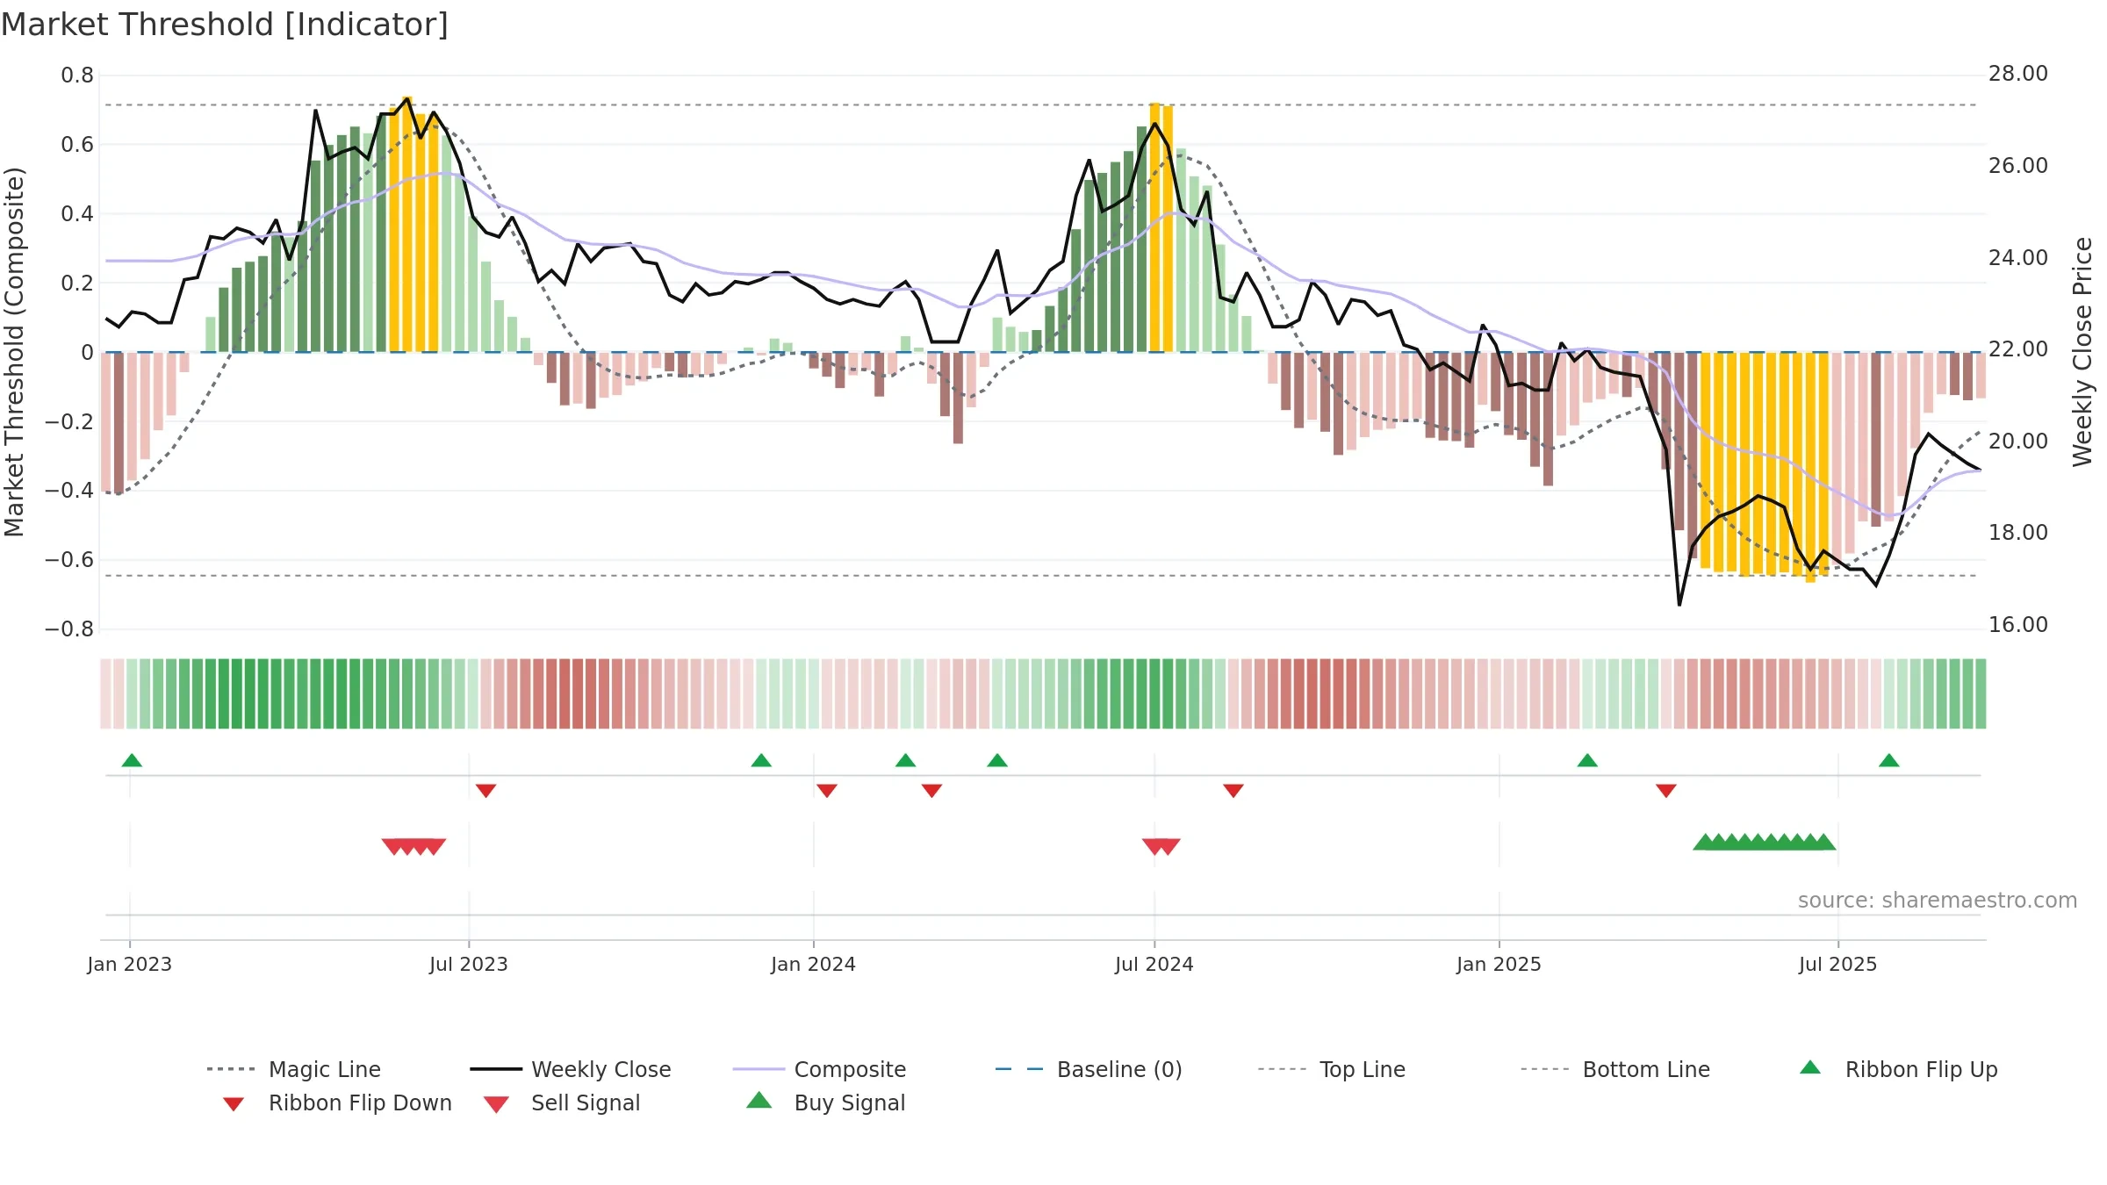This screenshot has width=2107, height=1185.
Task: Click the Jul 2025 x-axis label
Action: click(1838, 965)
